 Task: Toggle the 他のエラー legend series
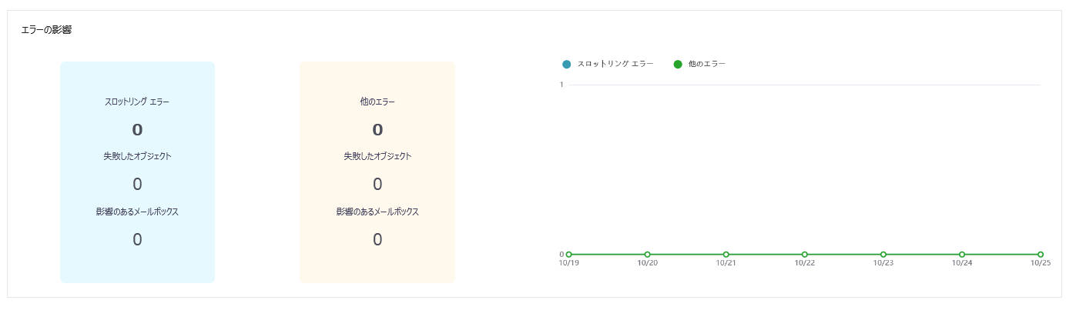699,64
